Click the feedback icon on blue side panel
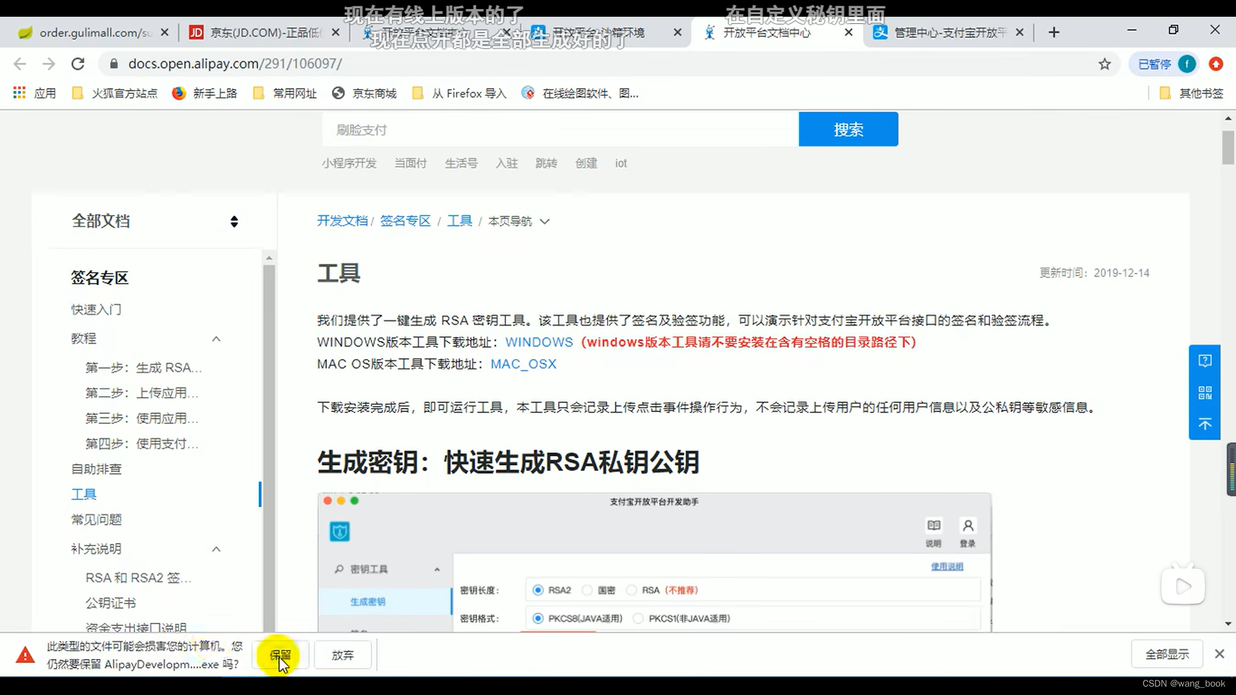This screenshot has height=695, width=1236. point(1205,360)
